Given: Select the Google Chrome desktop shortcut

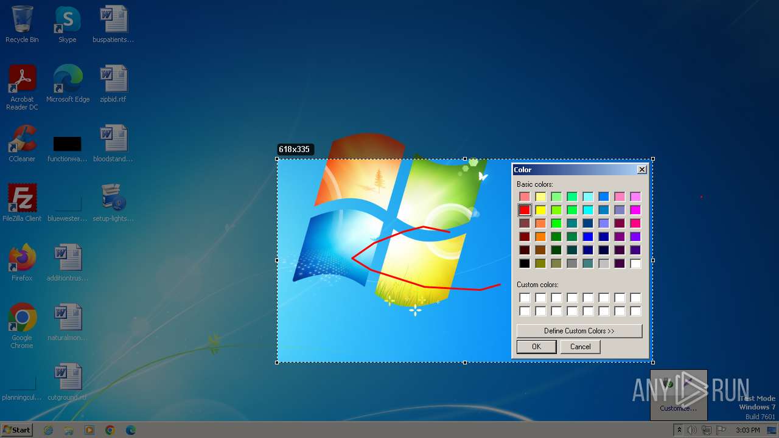Looking at the screenshot, I should [22, 326].
